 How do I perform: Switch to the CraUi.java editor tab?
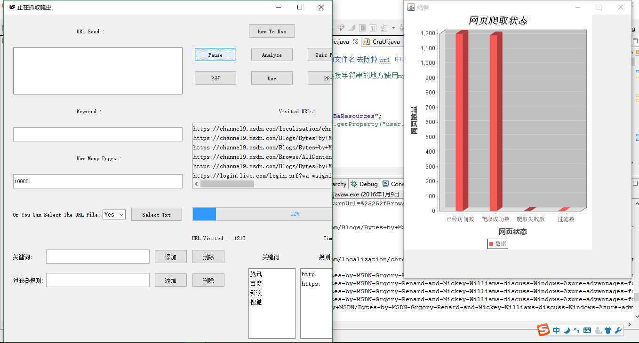(x=382, y=41)
